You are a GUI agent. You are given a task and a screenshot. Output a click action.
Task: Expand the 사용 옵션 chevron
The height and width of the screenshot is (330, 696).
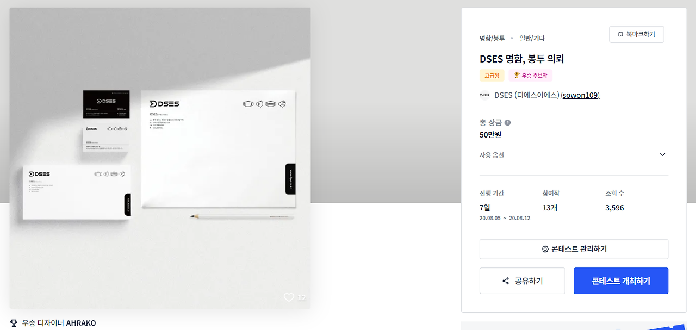point(662,154)
